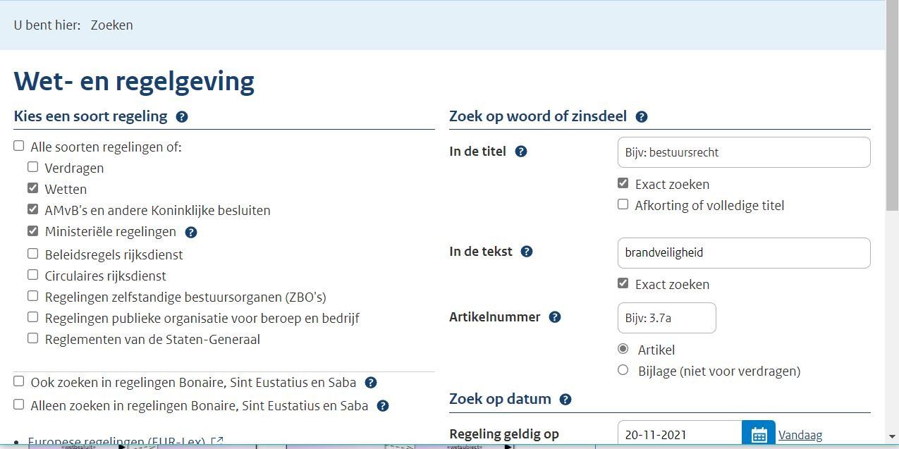Check Afkorting of volledige titel option
Viewport: 899px width, 449px height.
point(623,204)
